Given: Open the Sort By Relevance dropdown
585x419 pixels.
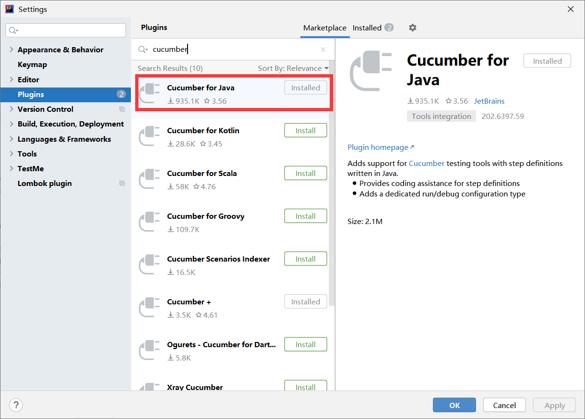Looking at the screenshot, I should [x=293, y=68].
